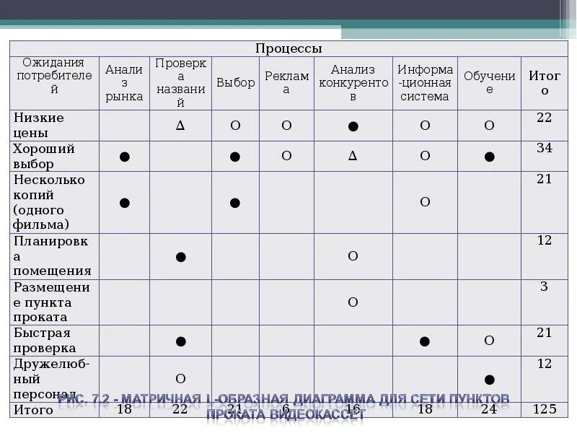Click the "Планировка помещения" row label
This screenshot has height=433, width=577.
(x=52, y=256)
